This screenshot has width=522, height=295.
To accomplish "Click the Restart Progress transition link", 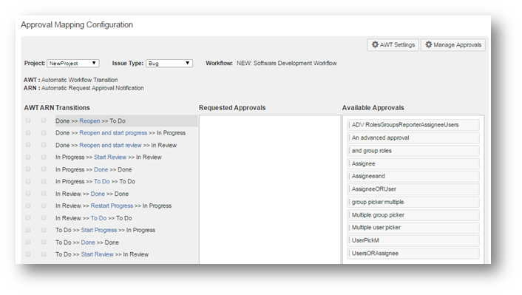I will 112,206.
